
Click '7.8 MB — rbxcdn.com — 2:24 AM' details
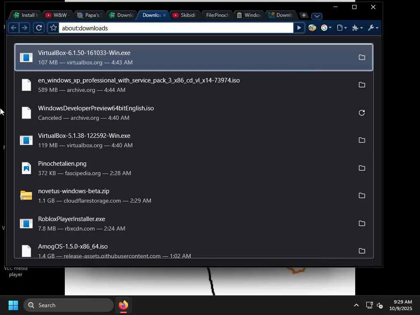pos(82,228)
